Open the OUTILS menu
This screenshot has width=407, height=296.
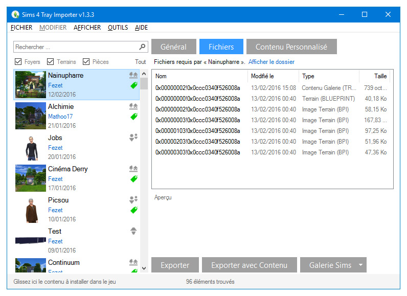[118, 28]
